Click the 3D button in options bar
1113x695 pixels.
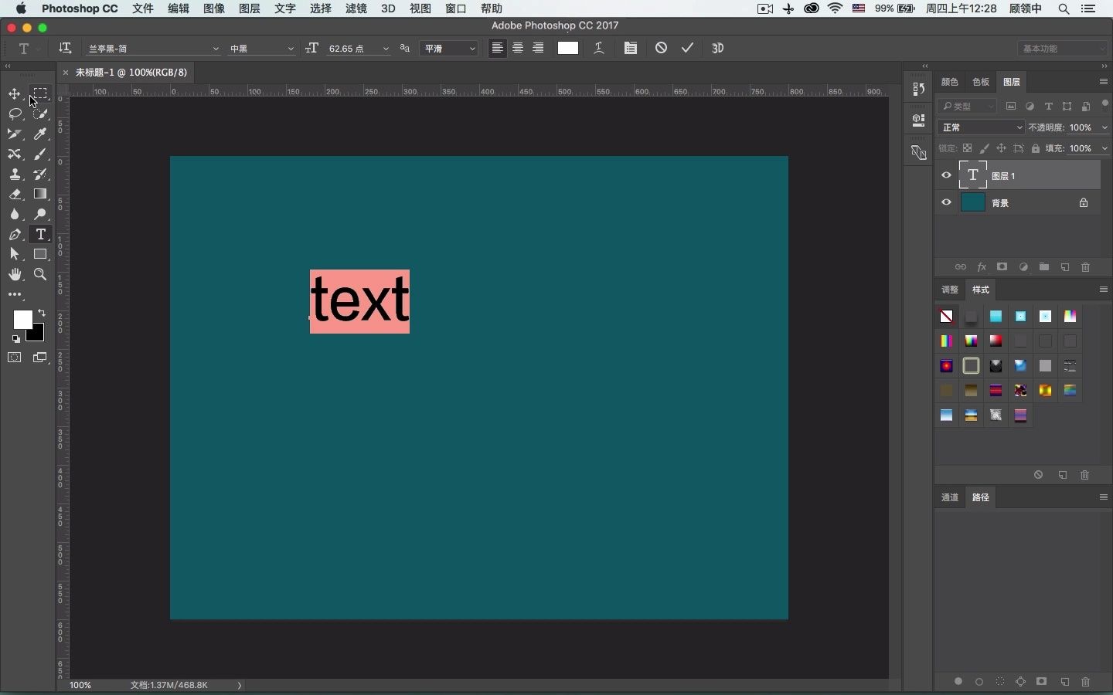click(717, 48)
